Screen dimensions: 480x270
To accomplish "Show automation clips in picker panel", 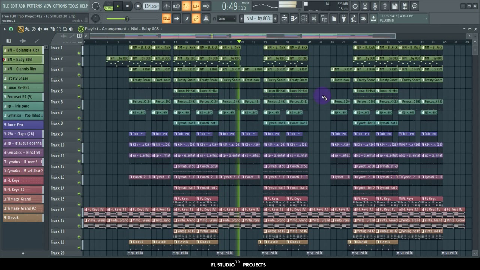I will point(37,41).
